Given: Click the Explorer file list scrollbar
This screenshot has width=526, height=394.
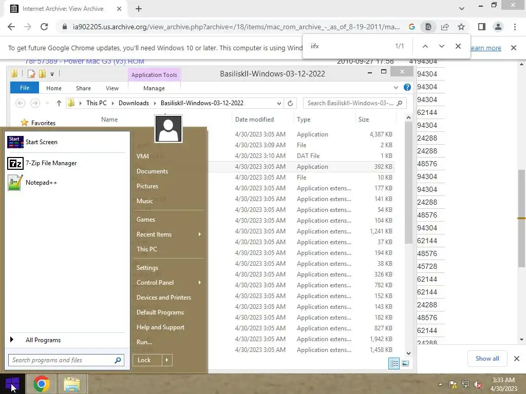Looking at the screenshot, I should pyautogui.click(x=408, y=183).
